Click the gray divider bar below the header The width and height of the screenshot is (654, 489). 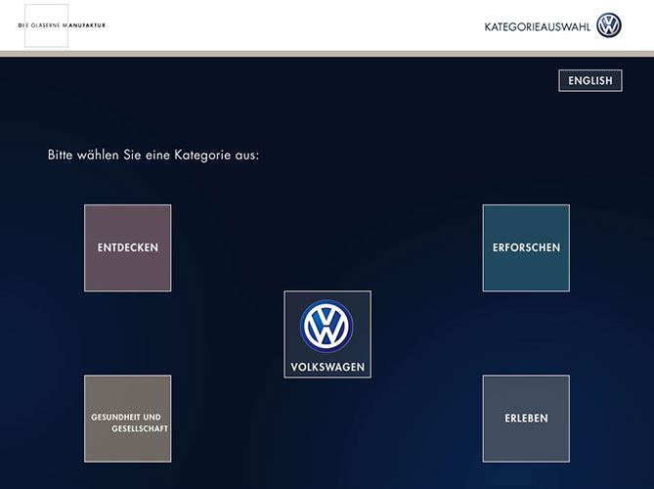click(x=327, y=53)
